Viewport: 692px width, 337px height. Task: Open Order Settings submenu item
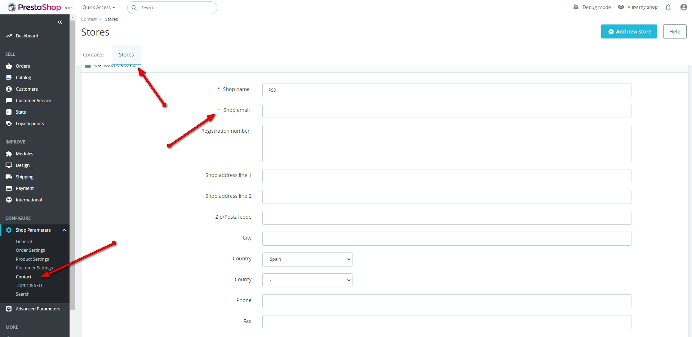click(x=30, y=250)
